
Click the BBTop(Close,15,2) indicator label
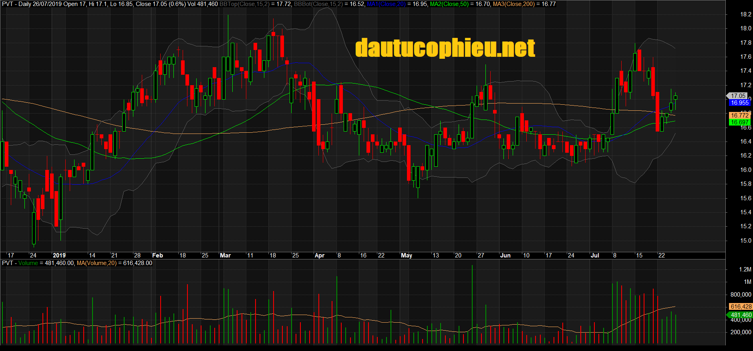(x=244, y=4)
